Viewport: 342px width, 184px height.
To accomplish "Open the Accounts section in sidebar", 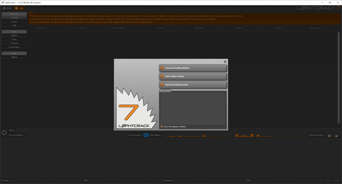I will click(x=14, y=18).
